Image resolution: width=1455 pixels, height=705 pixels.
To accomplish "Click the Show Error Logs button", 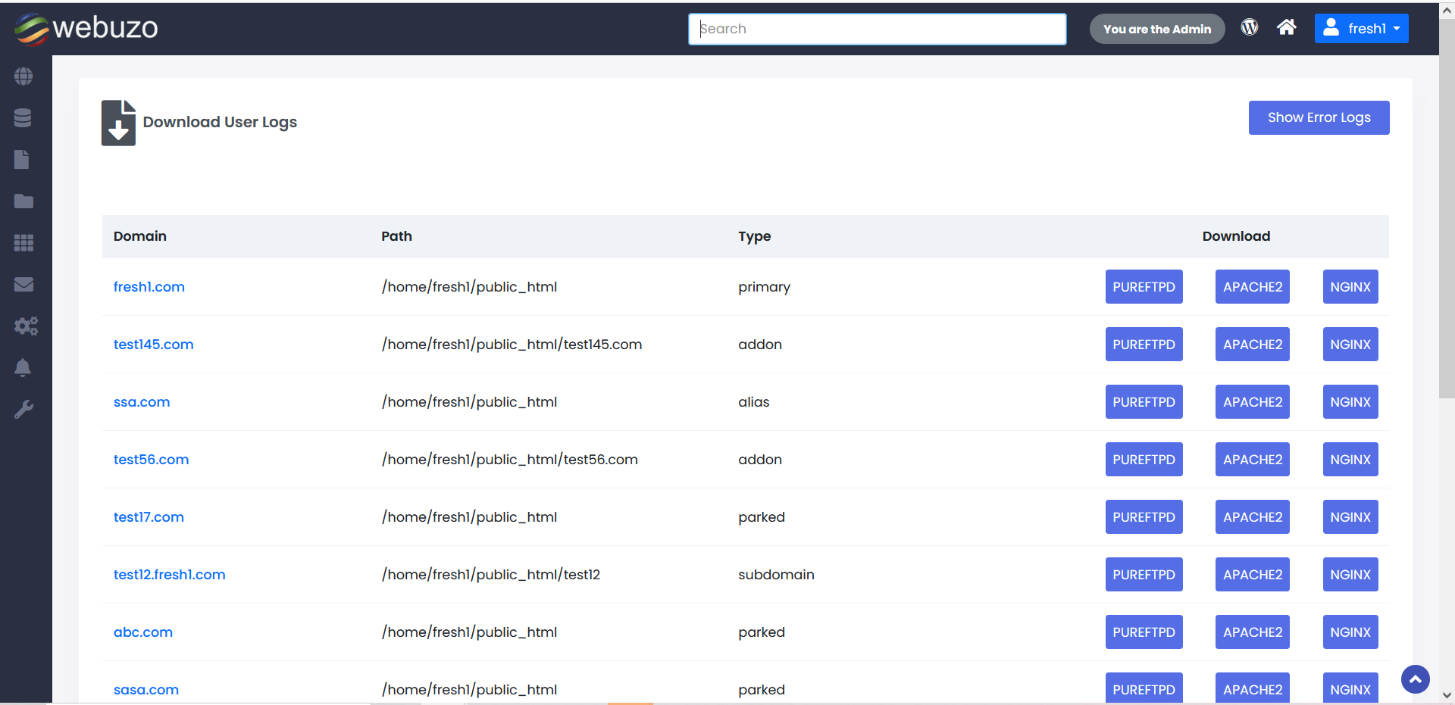I will tap(1319, 117).
